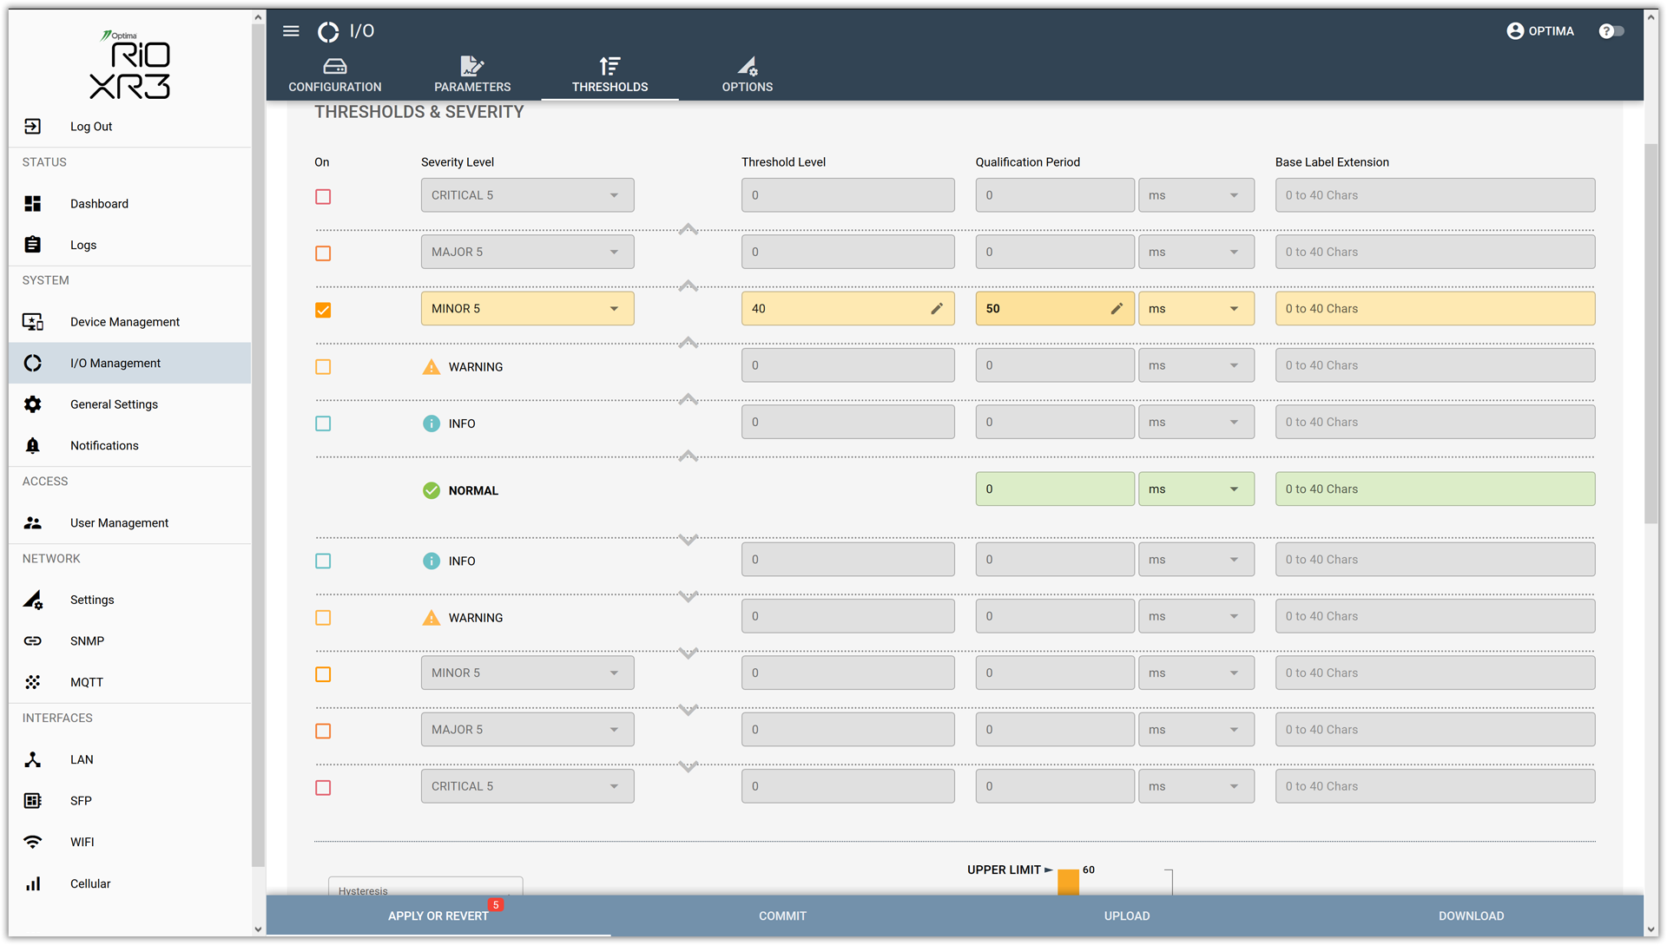Open Logs via clipboard icon

pos(33,245)
